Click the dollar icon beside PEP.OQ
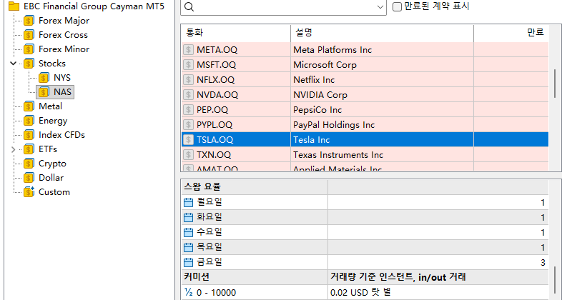Screen dimensions: 562x300 coord(189,110)
